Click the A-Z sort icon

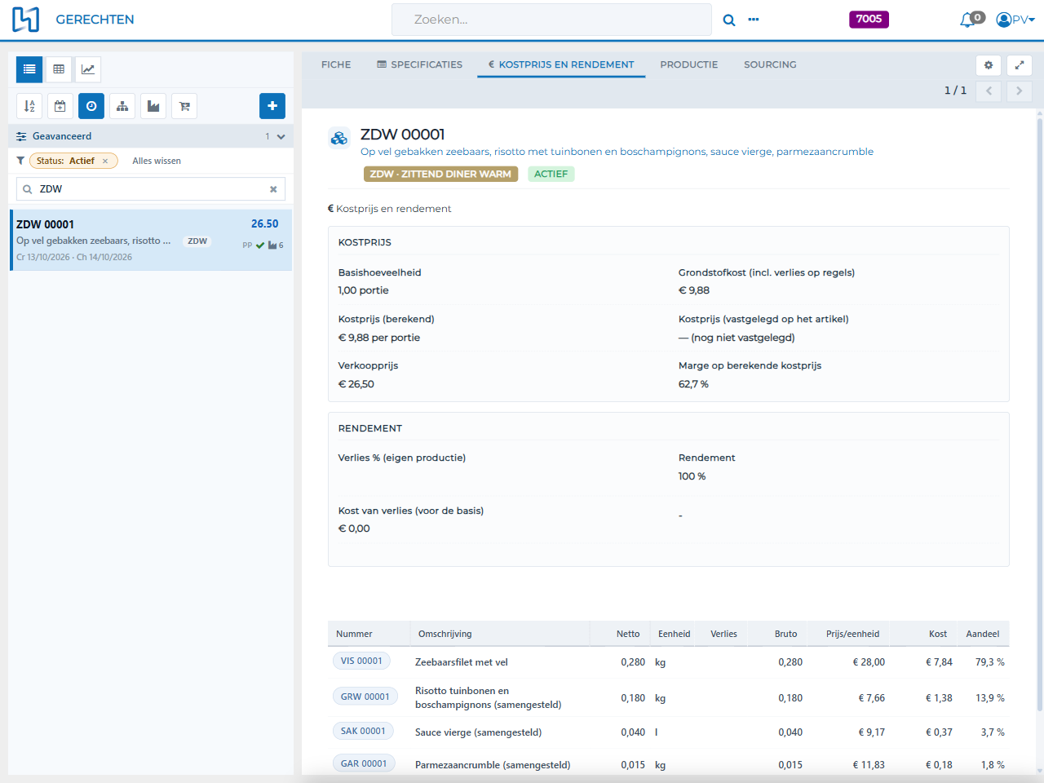tap(29, 106)
